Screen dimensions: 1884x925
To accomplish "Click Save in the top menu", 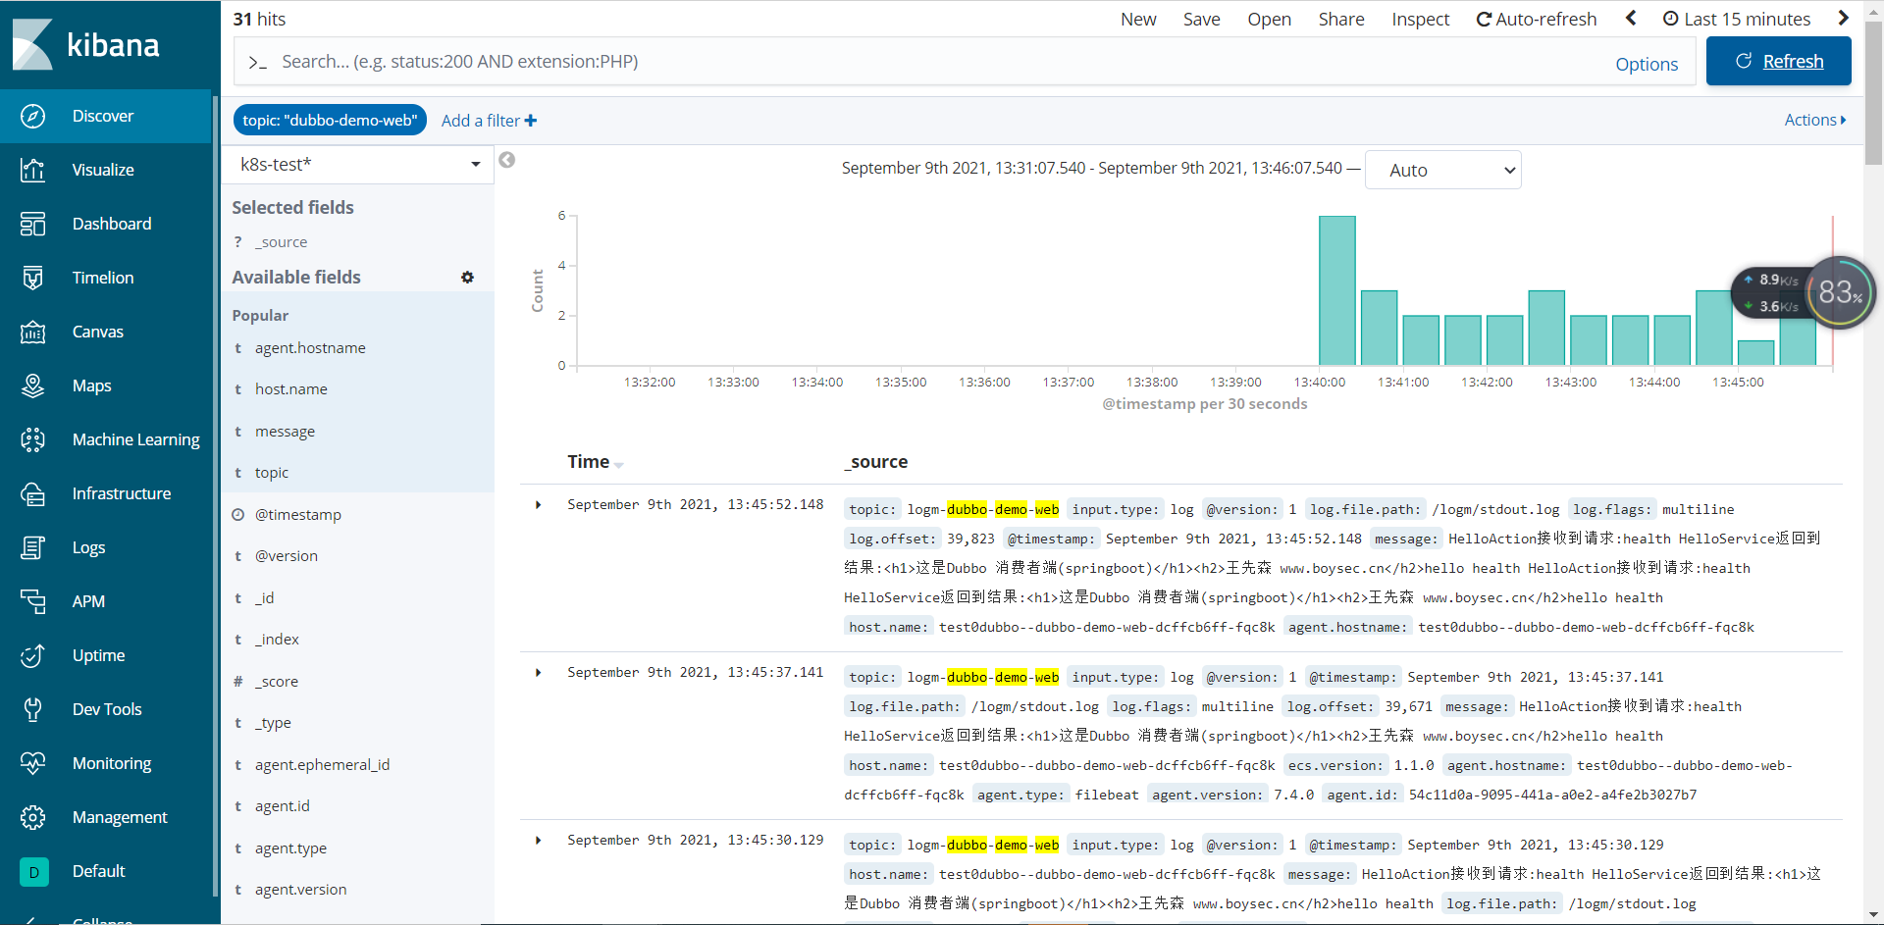I will tap(1201, 19).
